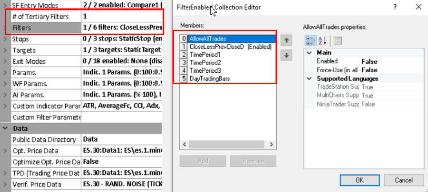Collapse the Supported Languages category
428x192 pixels.
309,78
